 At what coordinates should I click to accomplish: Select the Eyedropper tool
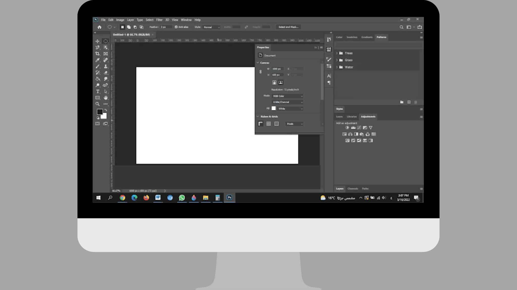point(97,60)
